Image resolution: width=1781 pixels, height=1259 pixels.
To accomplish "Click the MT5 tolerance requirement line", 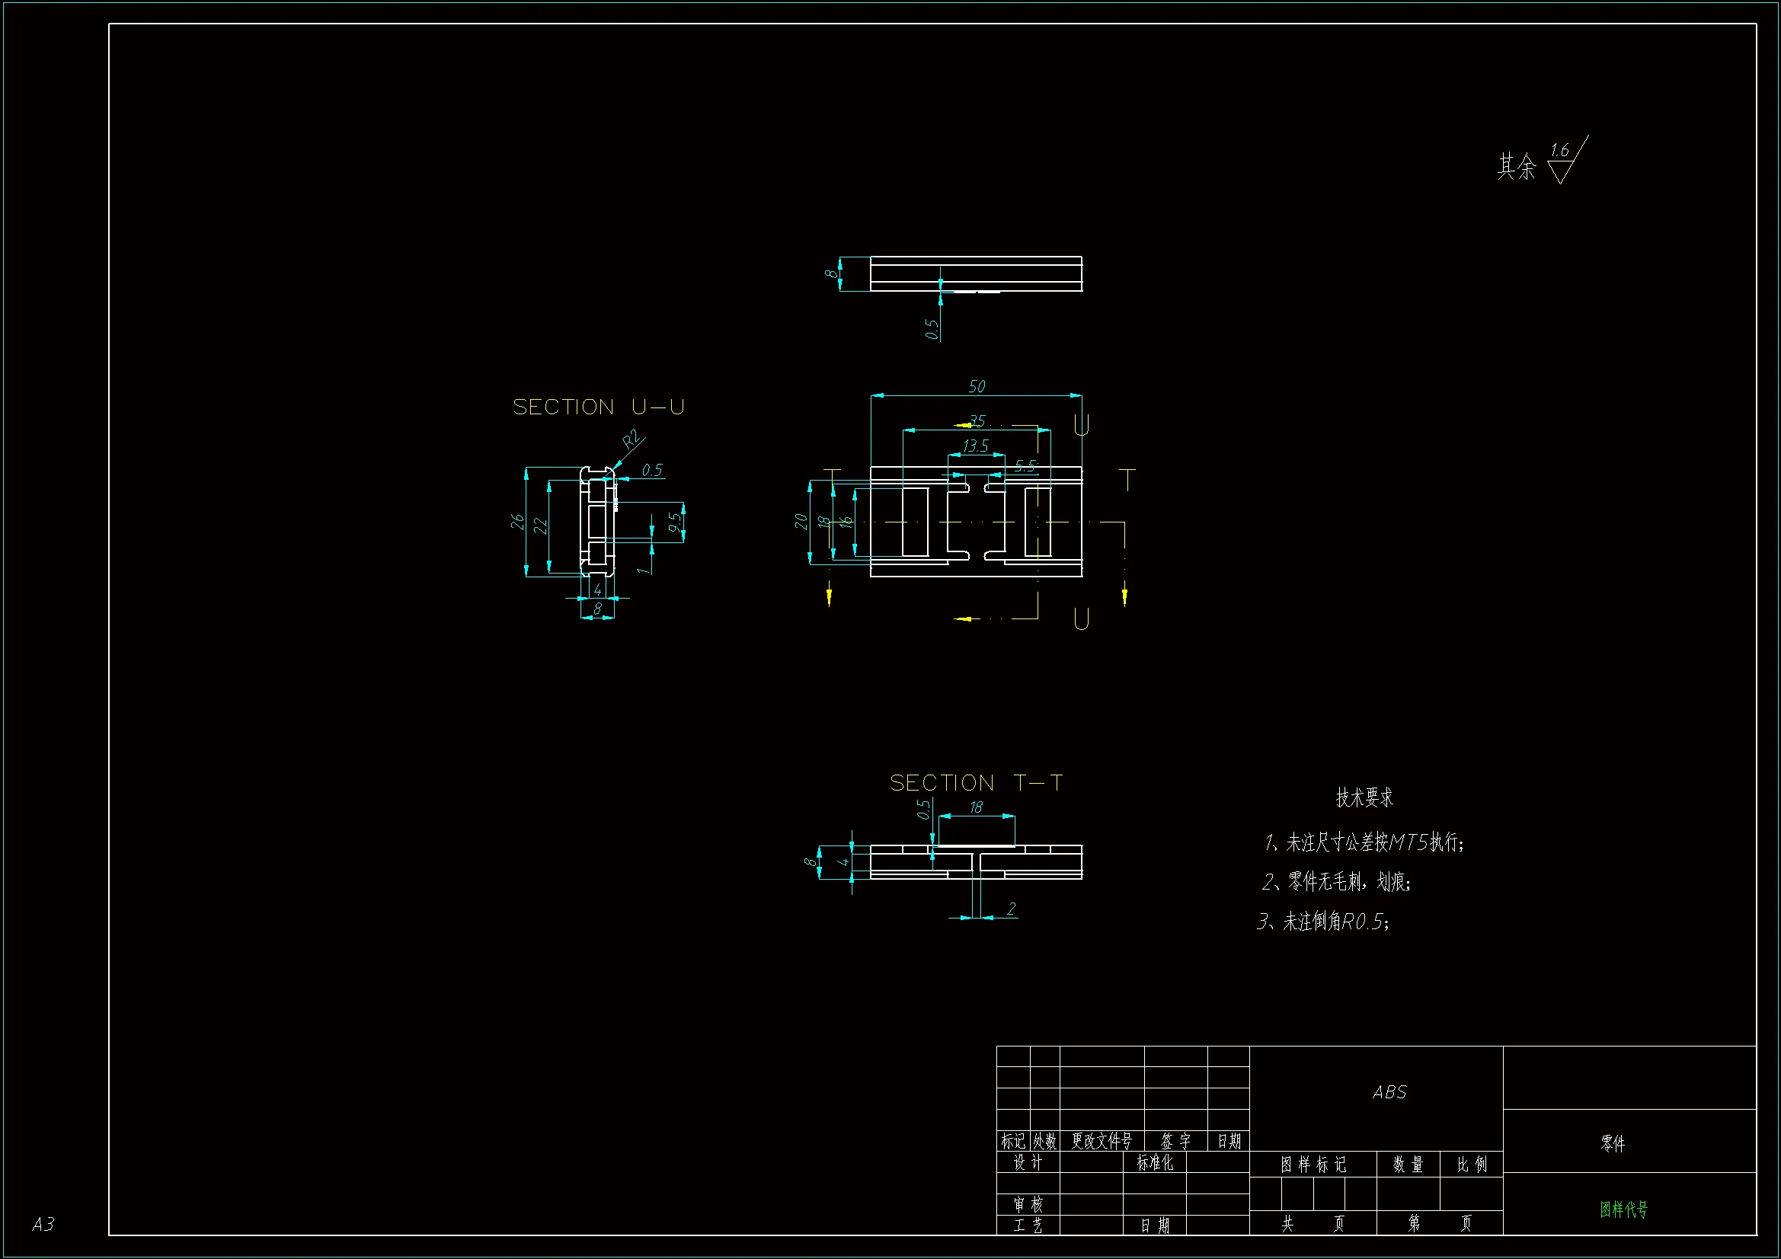I will click(1364, 842).
